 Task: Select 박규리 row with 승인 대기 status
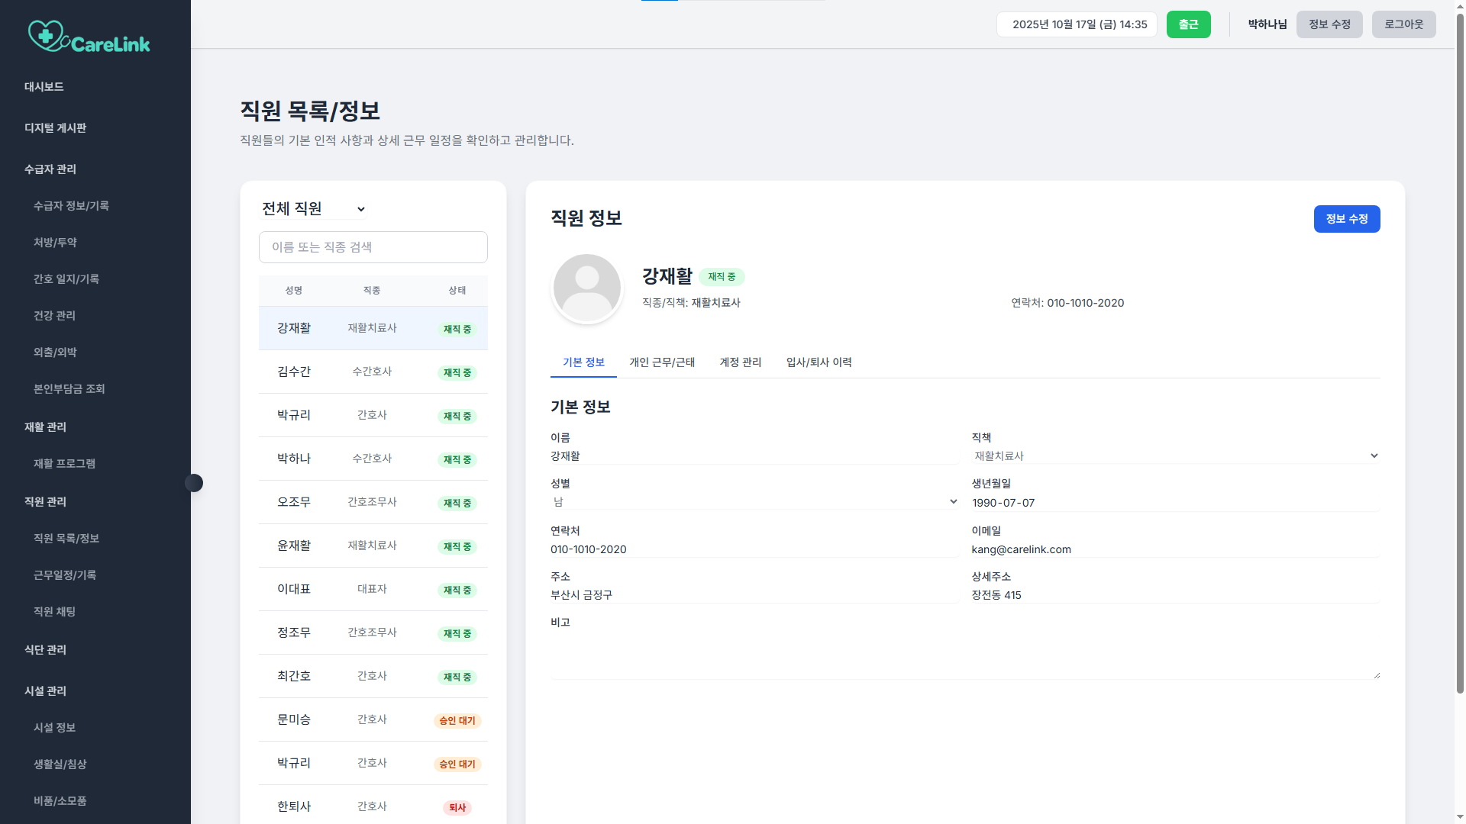[x=373, y=763]
